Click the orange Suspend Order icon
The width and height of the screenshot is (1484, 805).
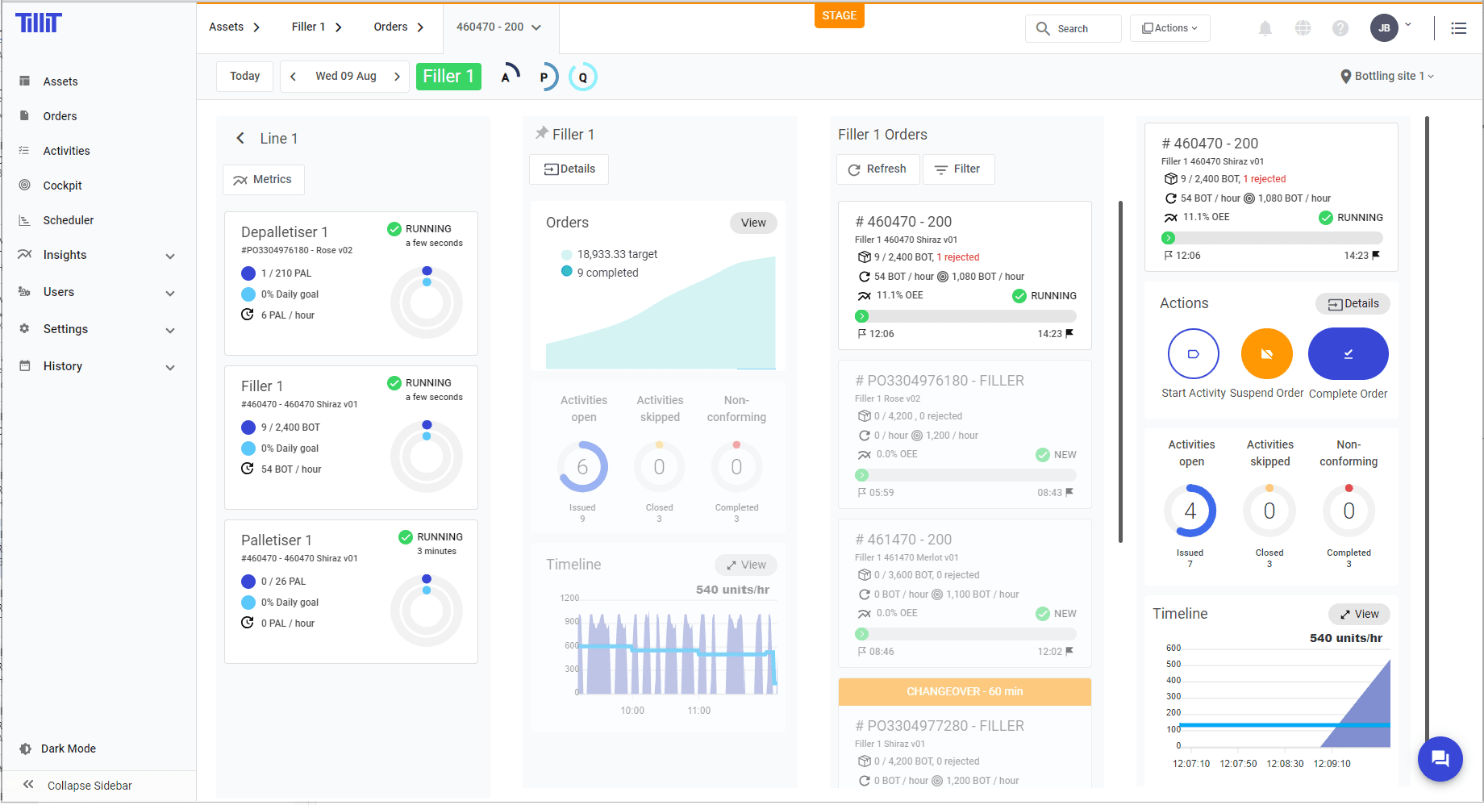pyautogui.click(x=1266, y=353)
